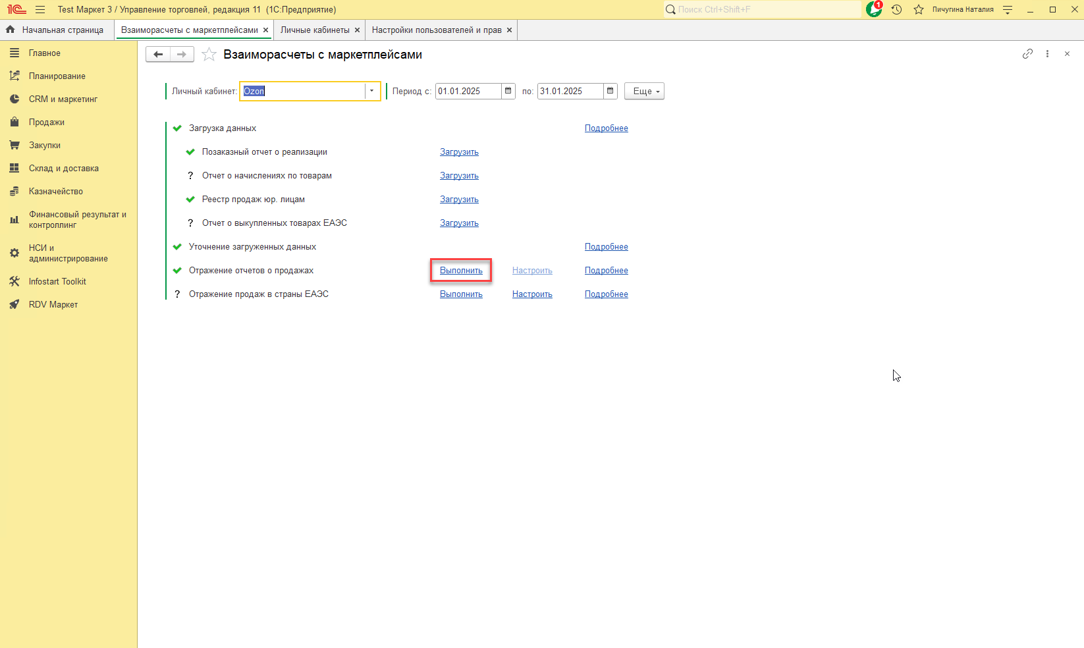Open the Еще dropdown menu
Viewport: 1084px width, 648px height.
[x=644, y=91]
